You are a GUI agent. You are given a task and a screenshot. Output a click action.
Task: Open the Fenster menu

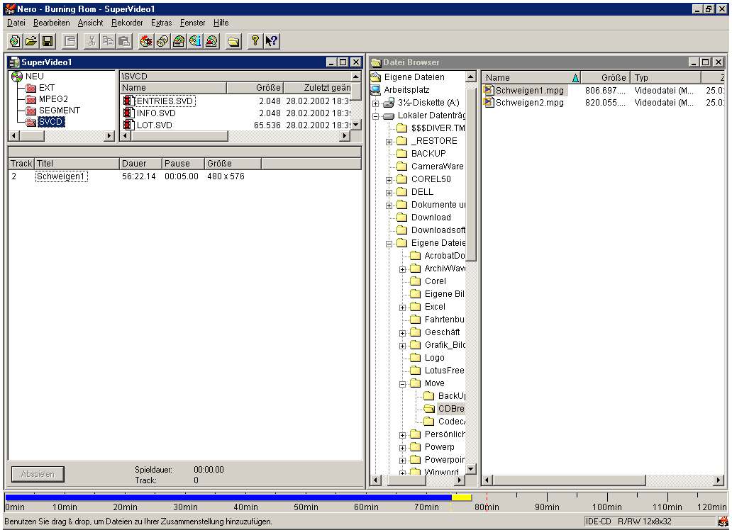coord(193,23)
